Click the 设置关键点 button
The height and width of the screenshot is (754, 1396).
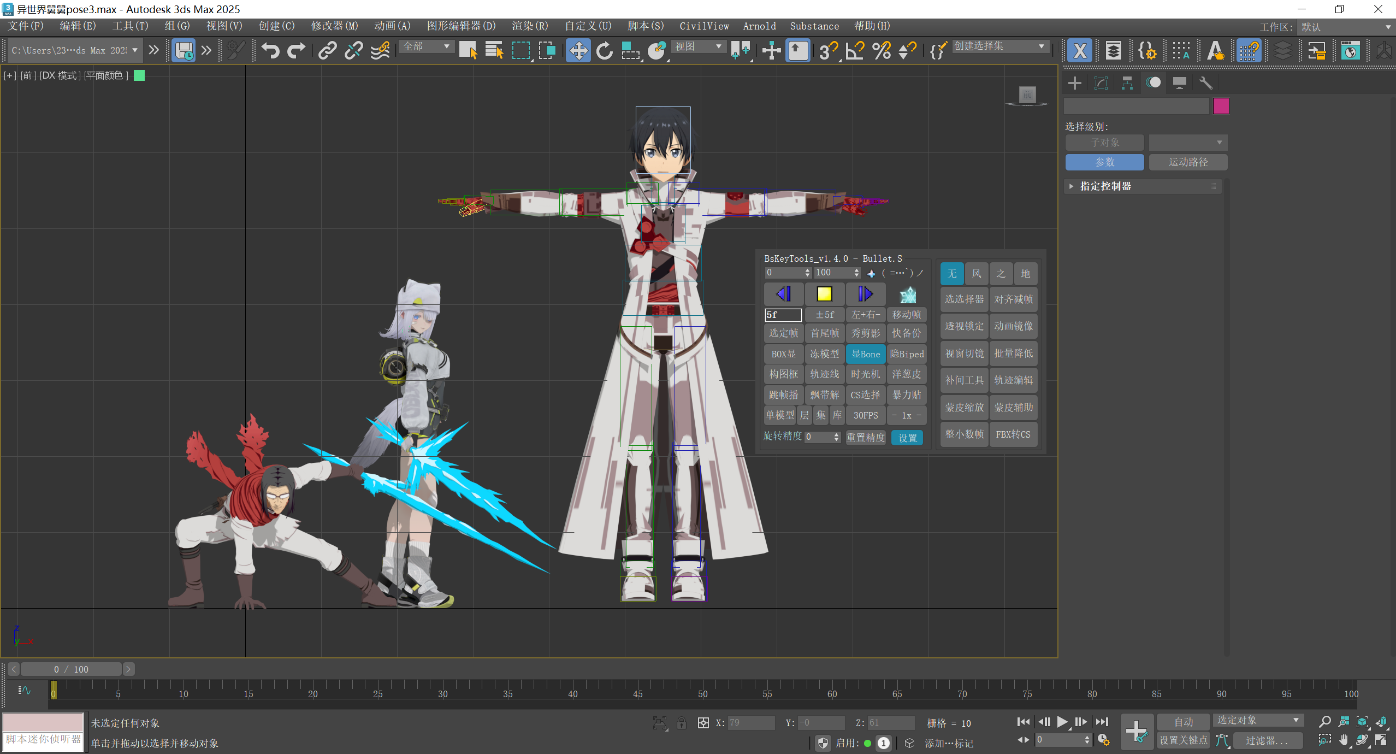tap(1184, 740)
